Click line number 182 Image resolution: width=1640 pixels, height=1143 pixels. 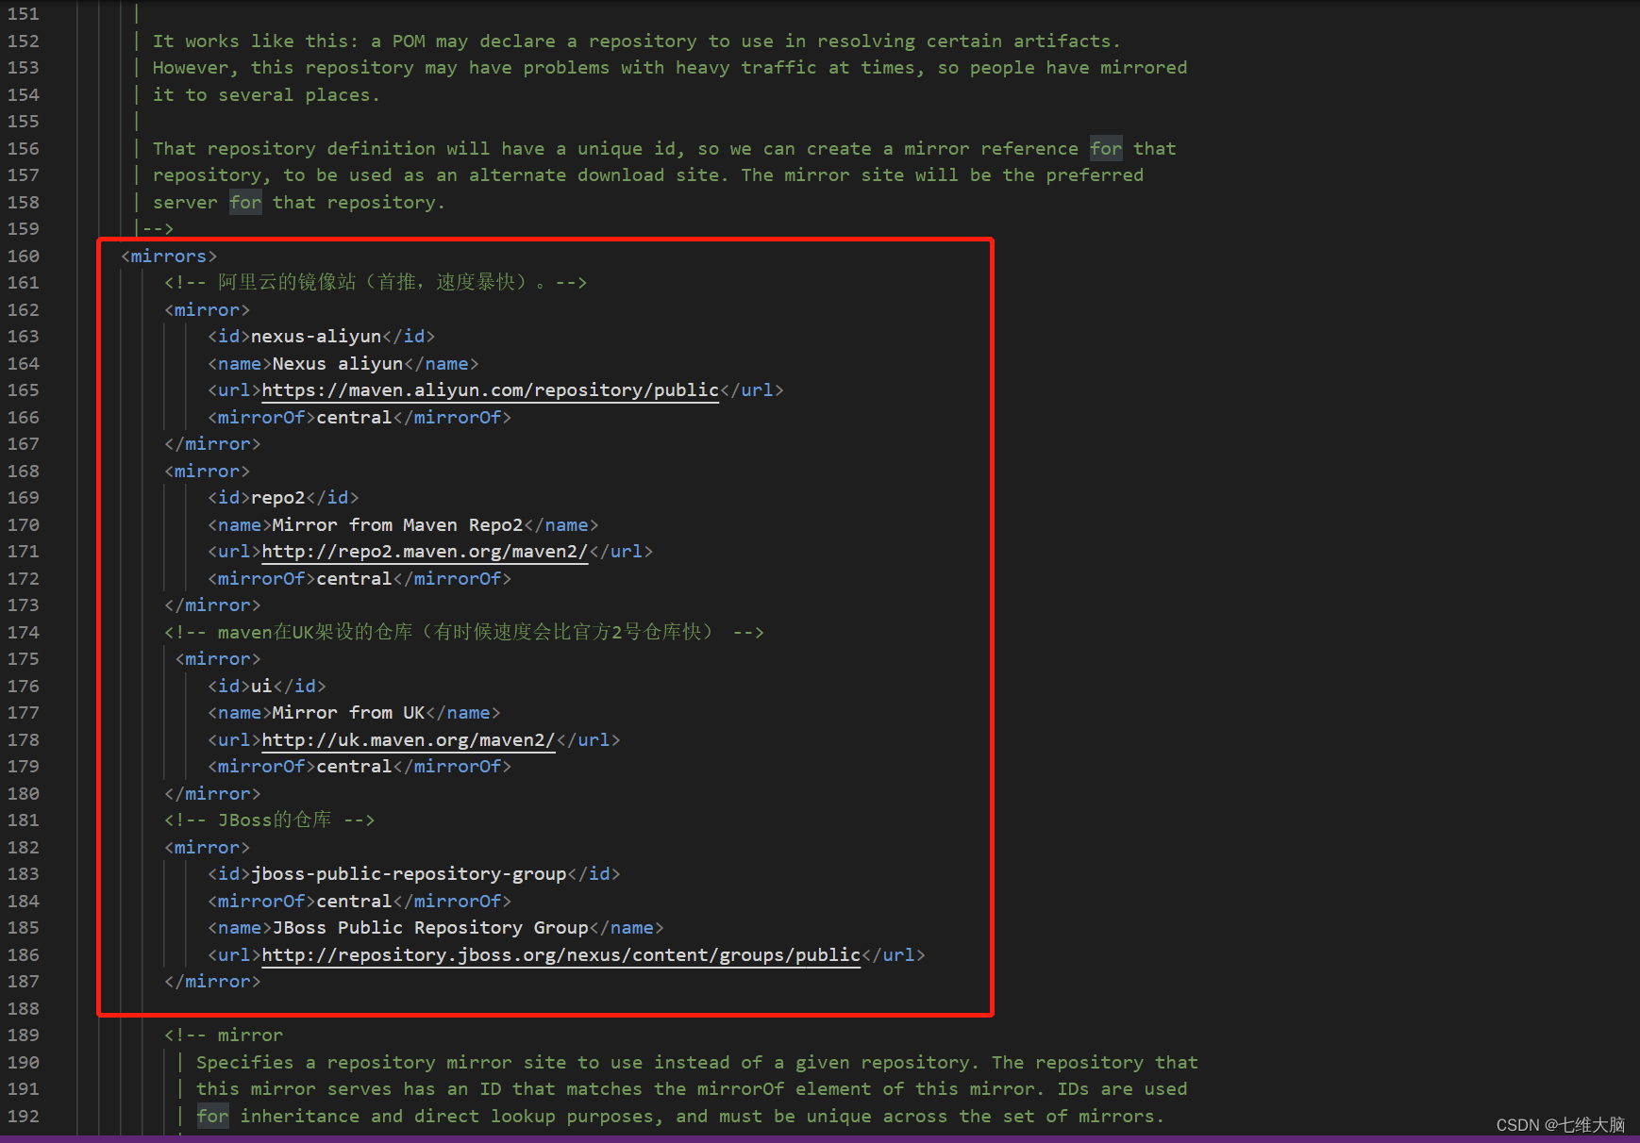(x=24, y=848)
